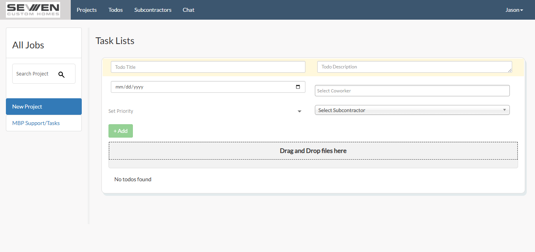Click the + Add button to create todo
The height and width of the screenshot is (252, 535).
120,131
